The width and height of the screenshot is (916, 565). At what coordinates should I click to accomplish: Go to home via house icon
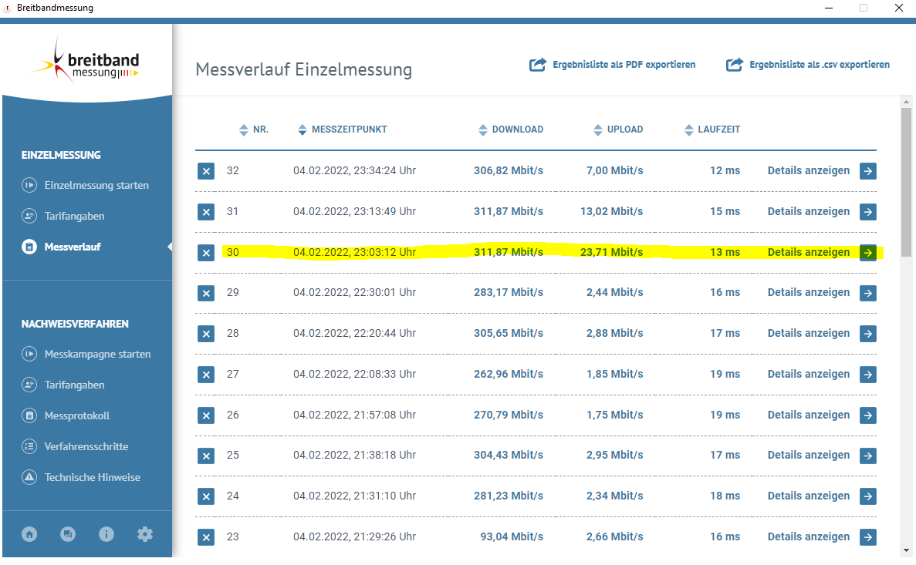(x=29, y=534)
